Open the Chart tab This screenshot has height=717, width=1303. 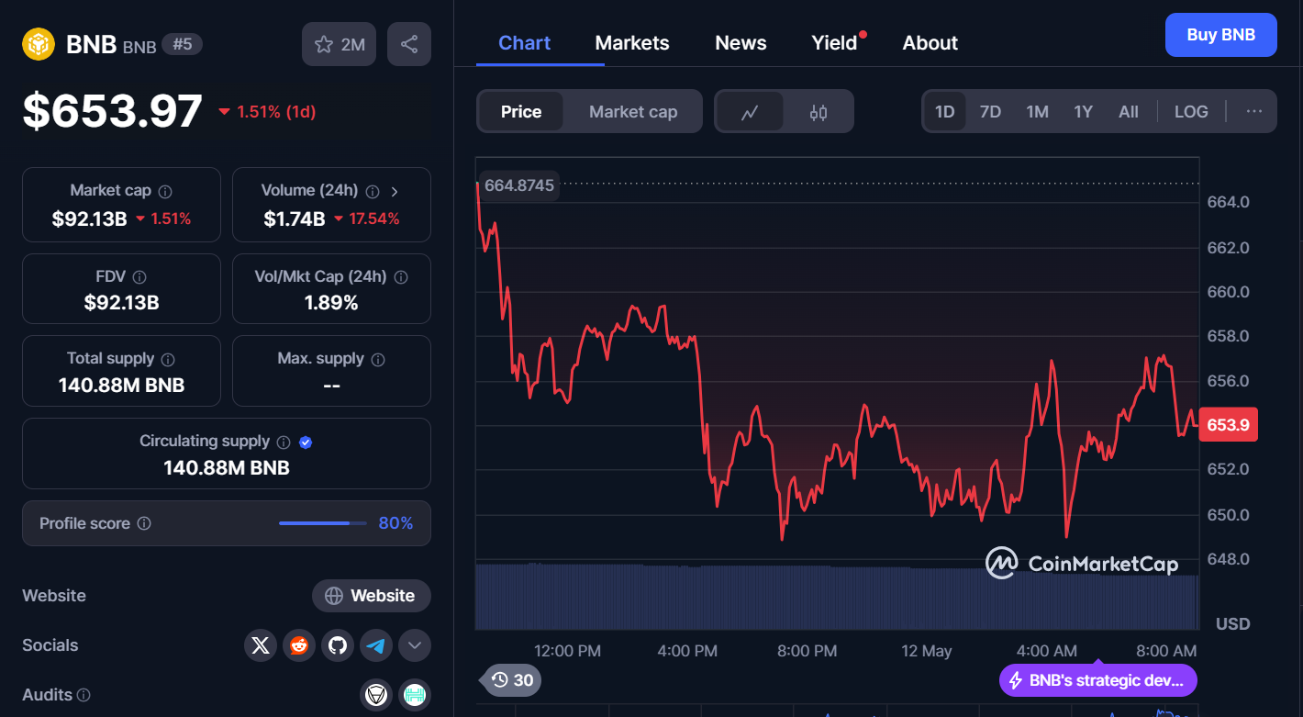[x=525, y=43]
